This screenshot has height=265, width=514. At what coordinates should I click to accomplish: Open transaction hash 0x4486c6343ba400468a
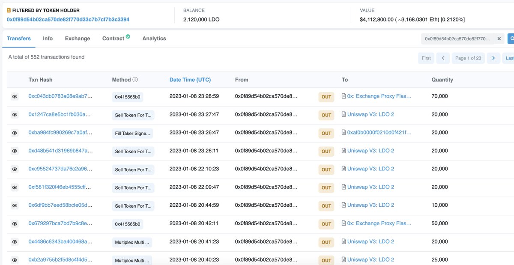click(60, 241)
